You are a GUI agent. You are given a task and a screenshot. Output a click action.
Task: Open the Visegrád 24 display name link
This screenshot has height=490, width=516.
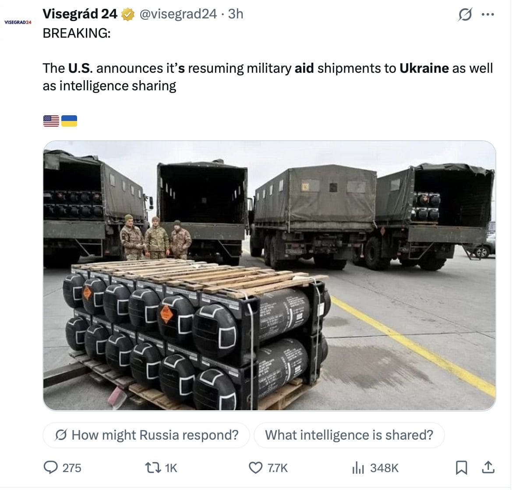80,14
